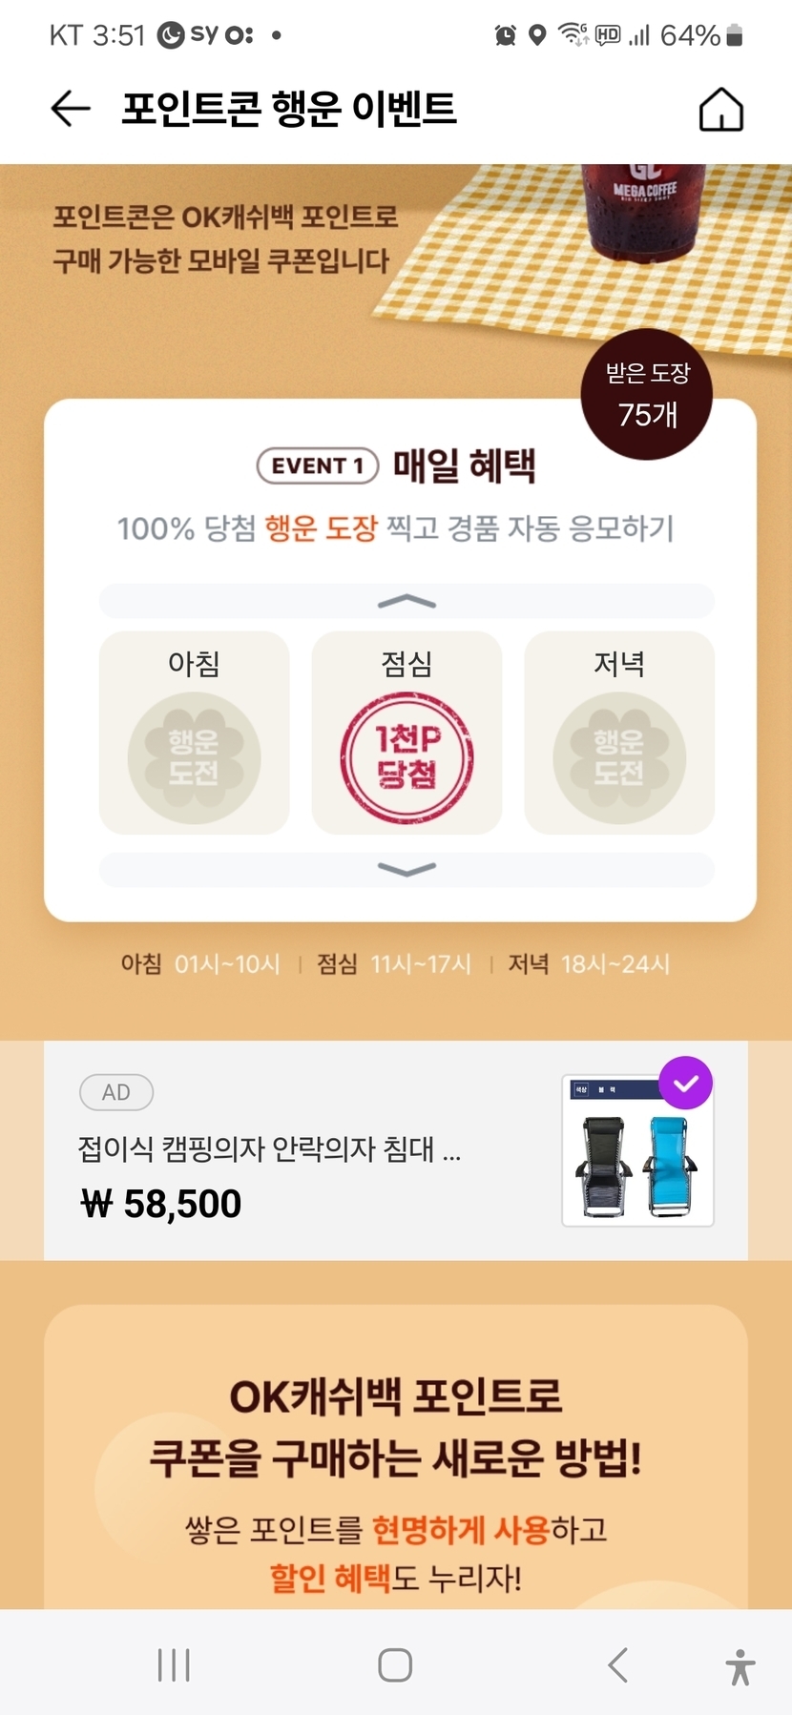The image size is (792, 1715).
Task: Go to home via house icon
Action: pyautogui.click(x=720, y=110)
